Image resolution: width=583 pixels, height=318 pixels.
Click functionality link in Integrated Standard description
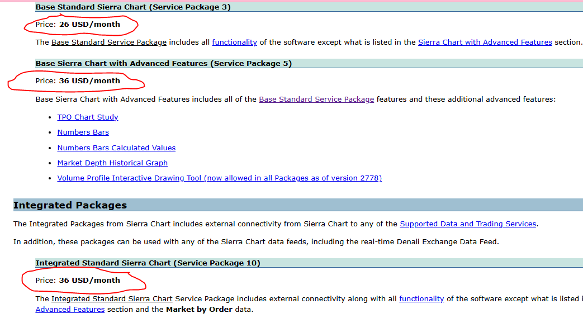pos(421,299)
